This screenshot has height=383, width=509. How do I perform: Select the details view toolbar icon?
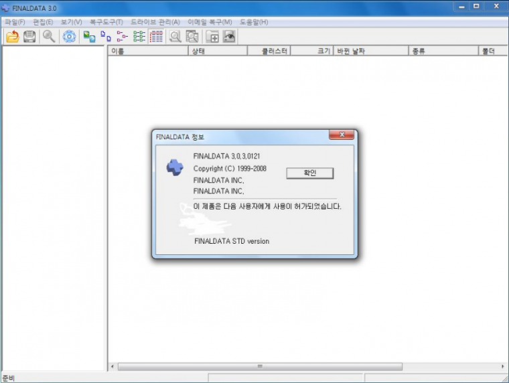coord(156,37)
